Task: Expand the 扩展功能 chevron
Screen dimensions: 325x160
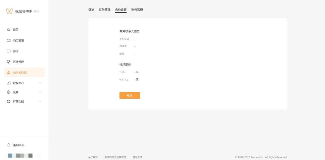Action: pyautogui.click(x=40, y=101)
